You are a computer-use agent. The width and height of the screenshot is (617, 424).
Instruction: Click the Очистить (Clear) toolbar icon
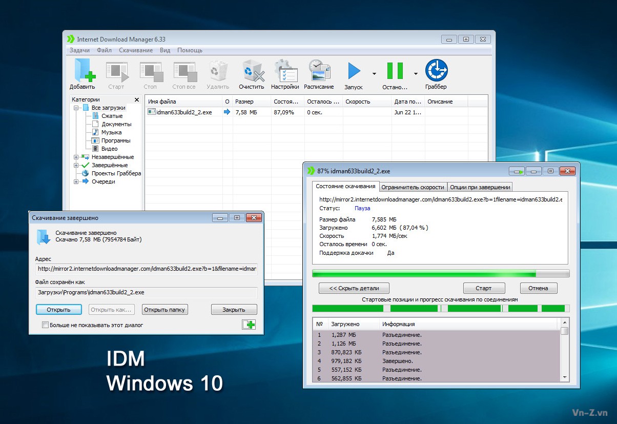pos(252,72)
